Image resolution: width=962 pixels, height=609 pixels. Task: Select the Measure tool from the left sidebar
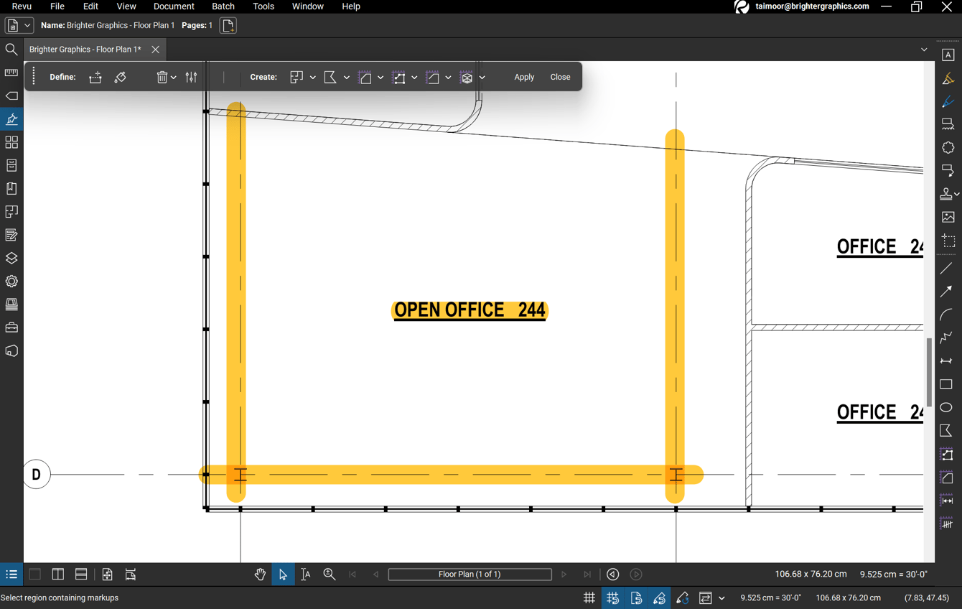pos(11,73)
